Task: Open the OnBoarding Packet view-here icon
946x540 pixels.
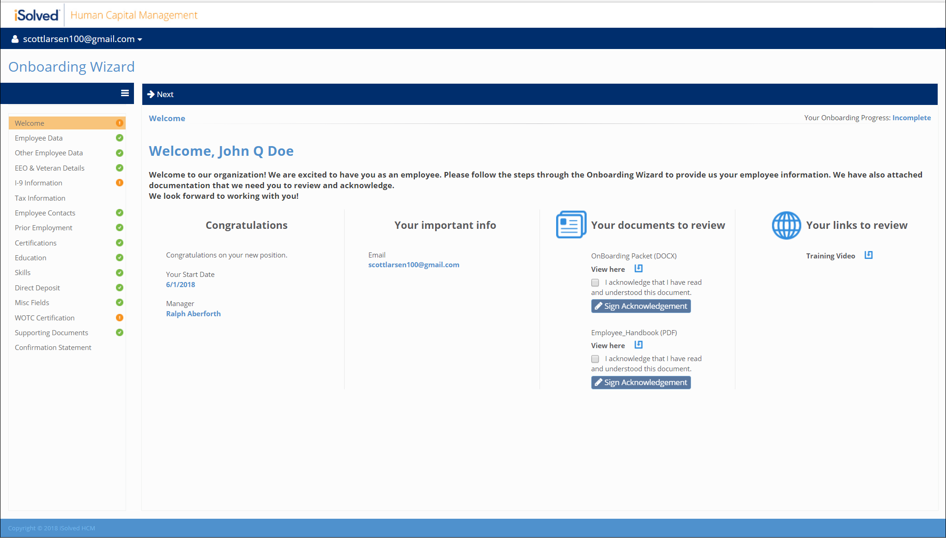Action: pyautogui.click(x=638, y=269)
